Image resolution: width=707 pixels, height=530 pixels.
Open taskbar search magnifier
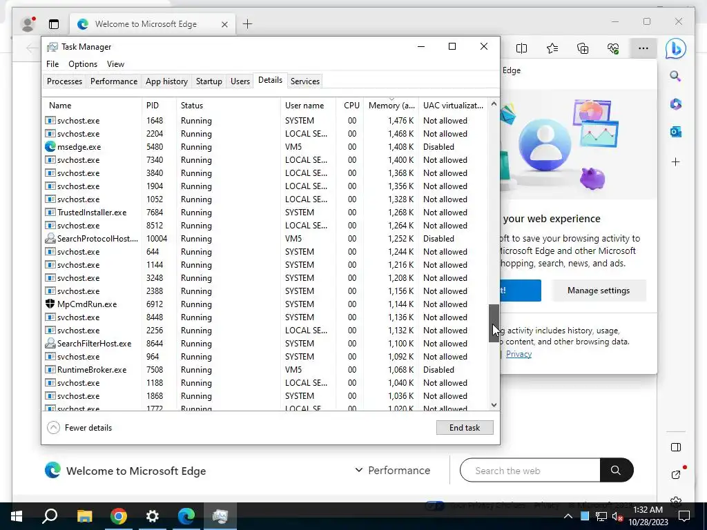point(50,516)
